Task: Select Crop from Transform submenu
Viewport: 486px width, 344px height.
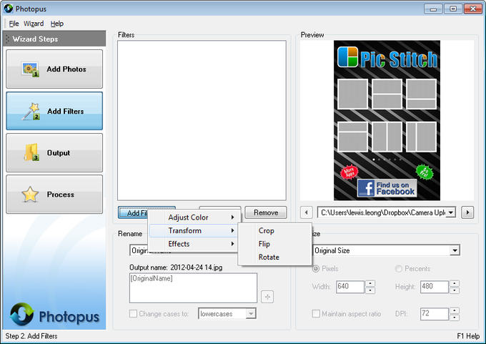Action: (274, 231)
